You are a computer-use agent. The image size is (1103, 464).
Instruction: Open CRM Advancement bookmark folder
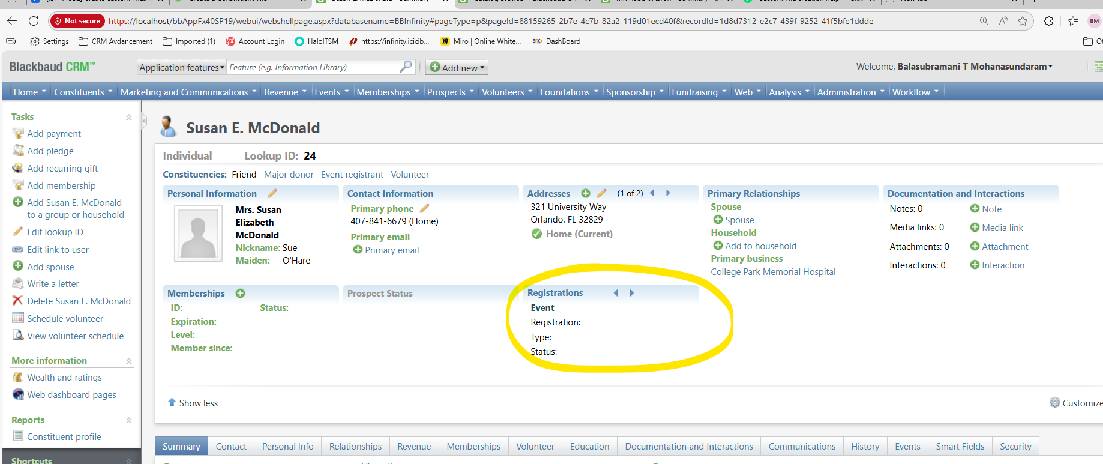(115, 41)
